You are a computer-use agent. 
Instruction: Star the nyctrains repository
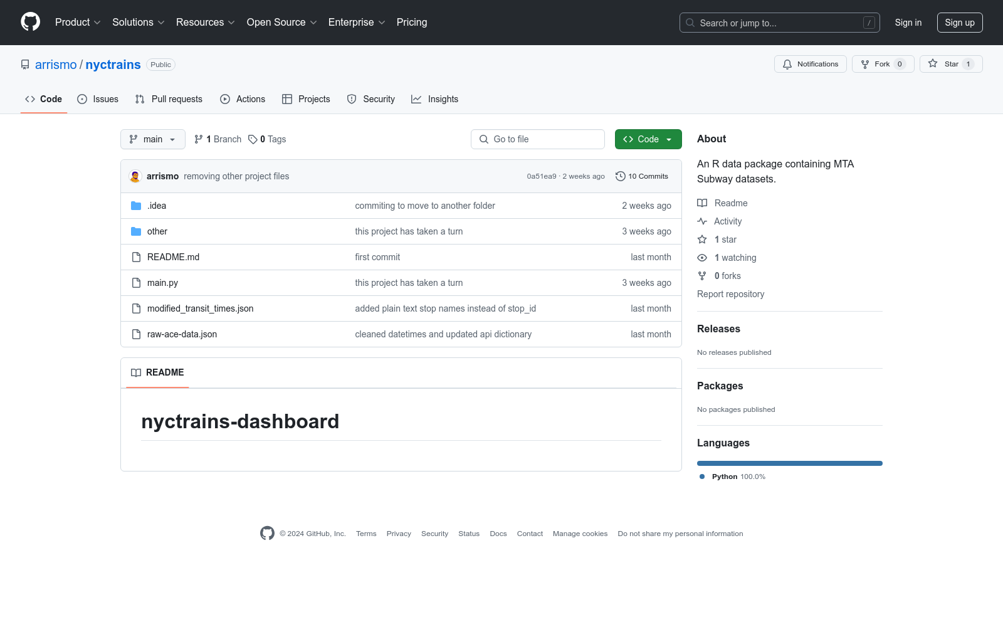pos(951,64)
